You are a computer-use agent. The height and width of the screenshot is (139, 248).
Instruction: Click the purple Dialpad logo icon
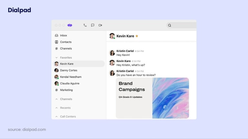(x=70, y=25)
